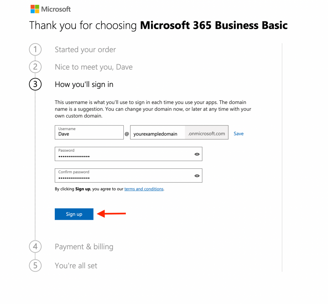328x304 pixels.
Task: Reveal the Confirm password text
Action: 197,176
